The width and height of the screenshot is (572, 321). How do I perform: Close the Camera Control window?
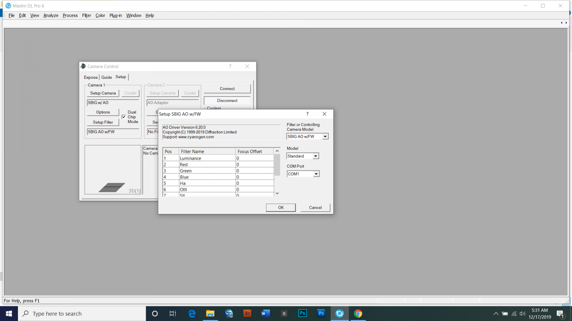point(247,66)
